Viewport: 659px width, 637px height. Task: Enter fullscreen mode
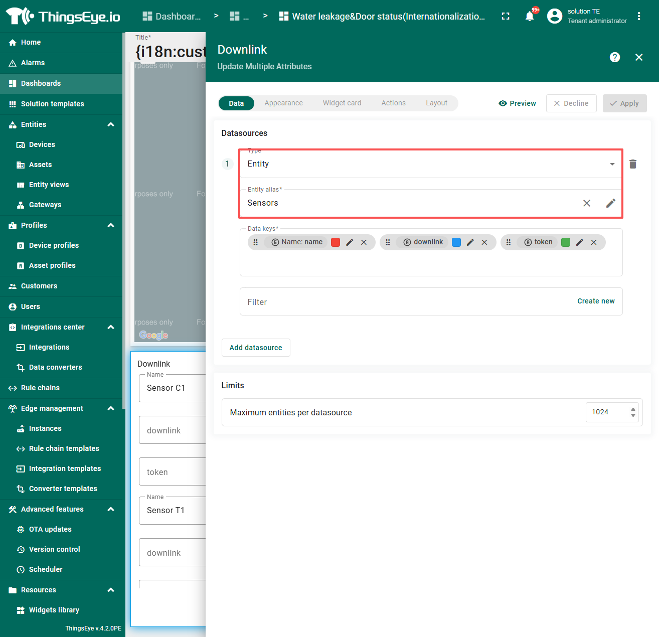tap(506, 16)
